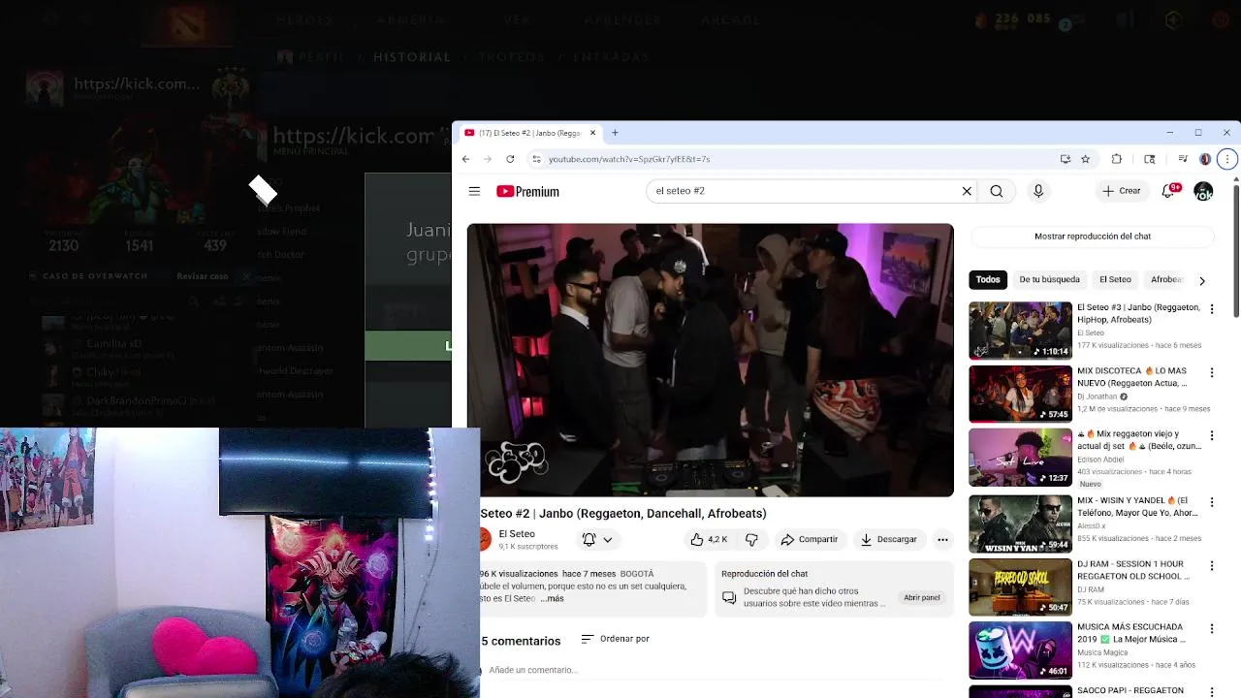Run search with magnifier button

click(x=996, y=191)
